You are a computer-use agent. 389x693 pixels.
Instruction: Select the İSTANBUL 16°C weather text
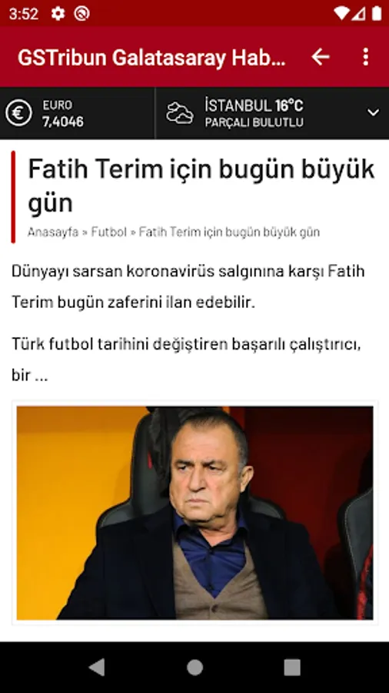[254, 105]
